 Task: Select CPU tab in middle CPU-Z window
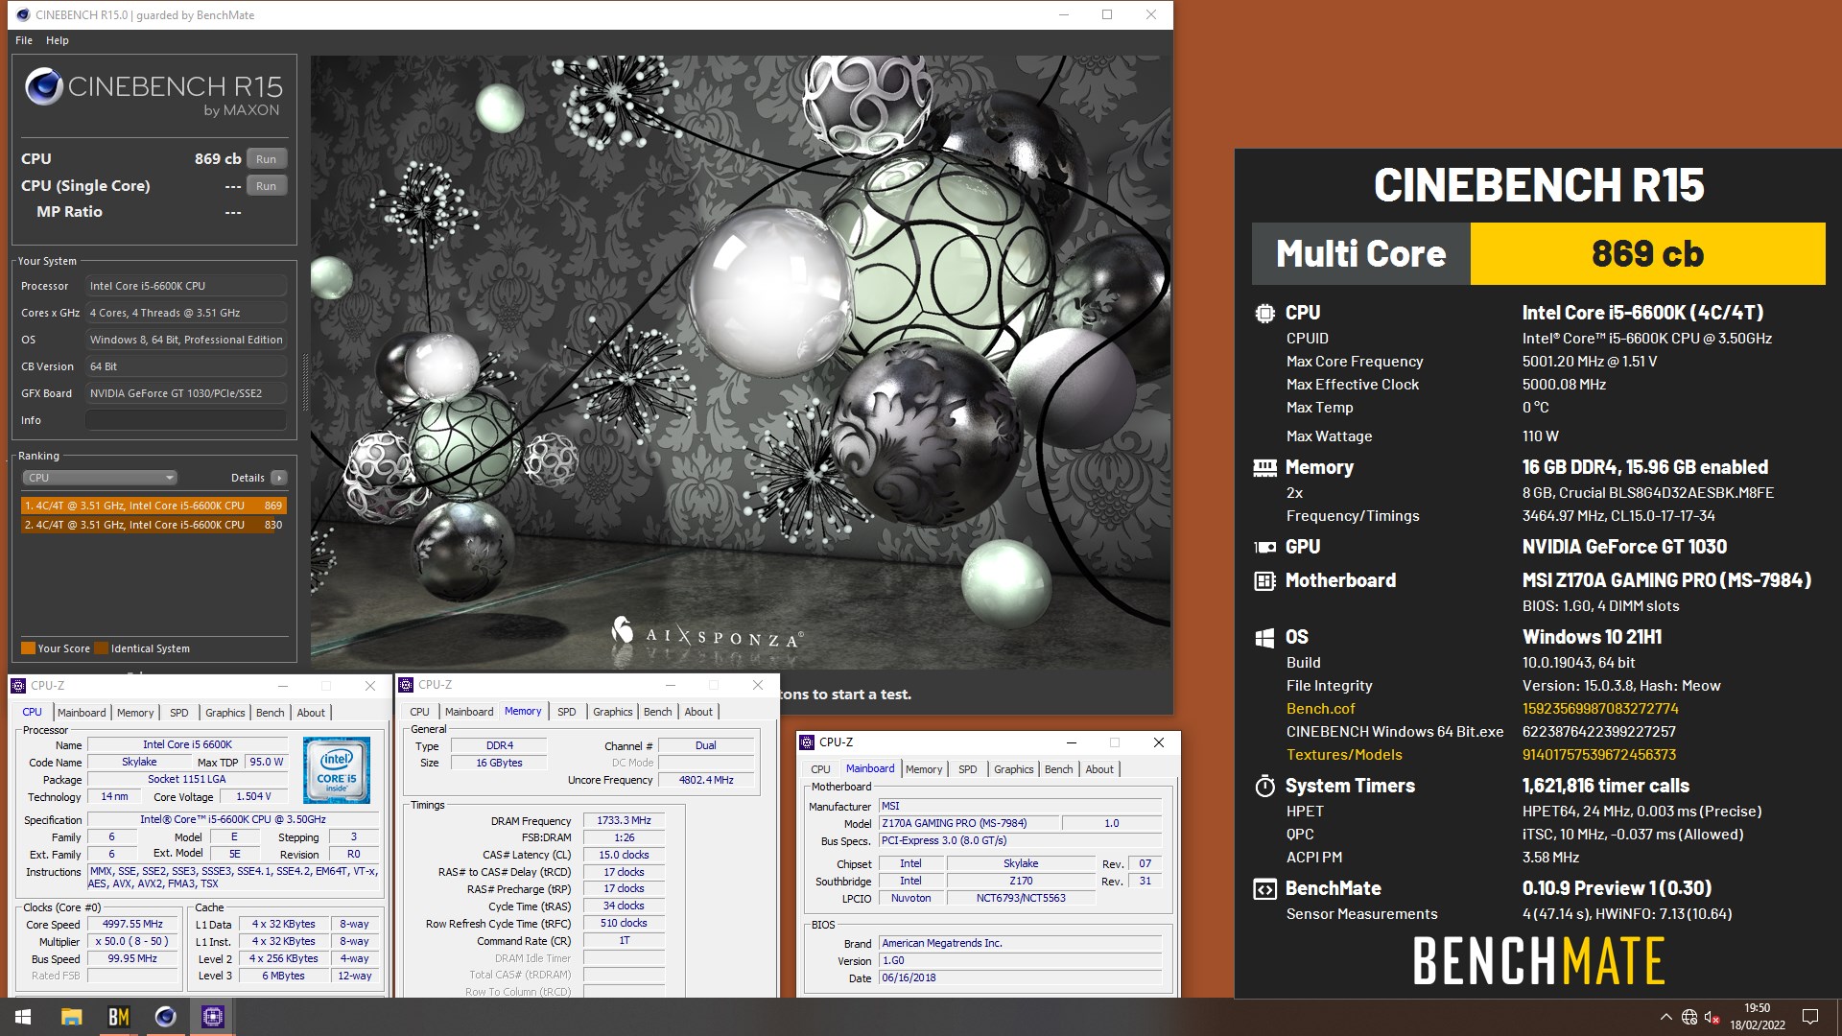pos(420,712)
